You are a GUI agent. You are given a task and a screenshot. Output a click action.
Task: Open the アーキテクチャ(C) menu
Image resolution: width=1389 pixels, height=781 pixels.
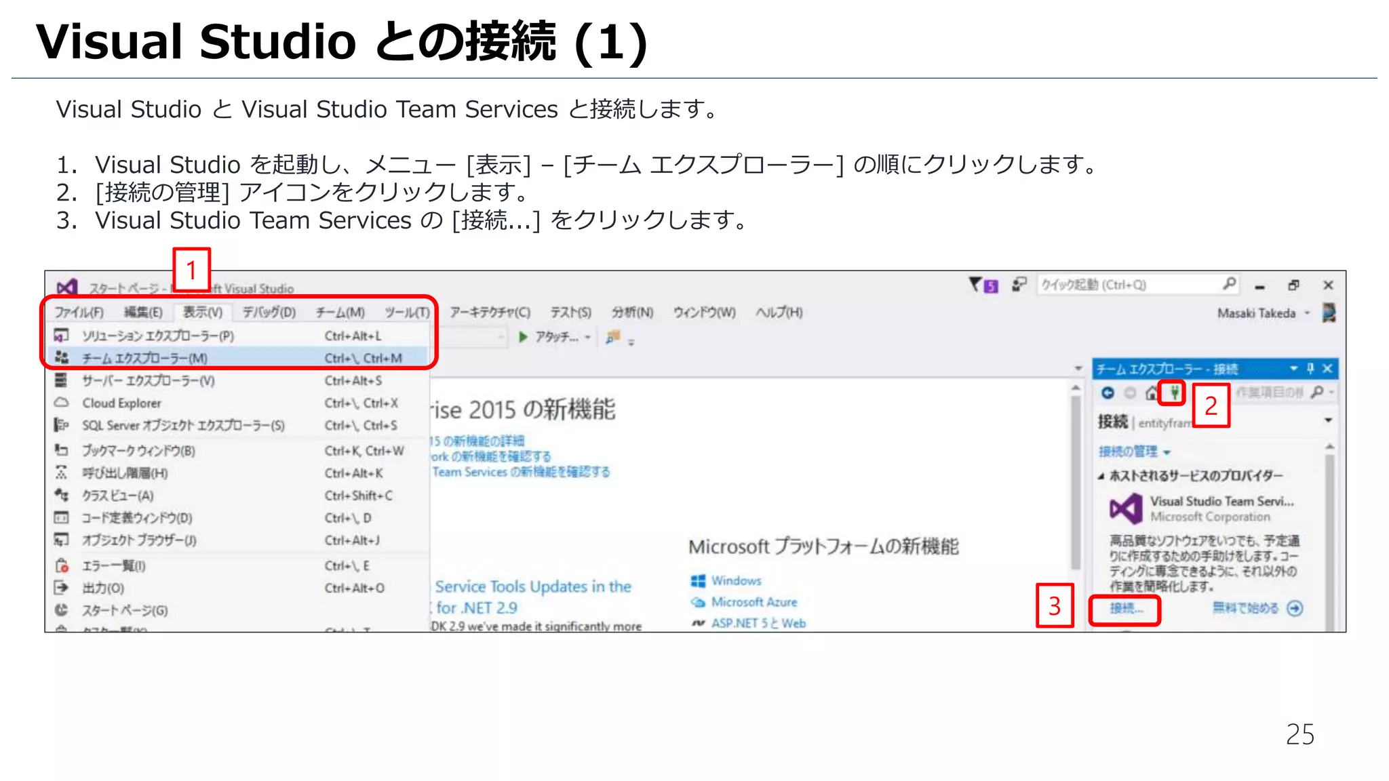point(490,312)
